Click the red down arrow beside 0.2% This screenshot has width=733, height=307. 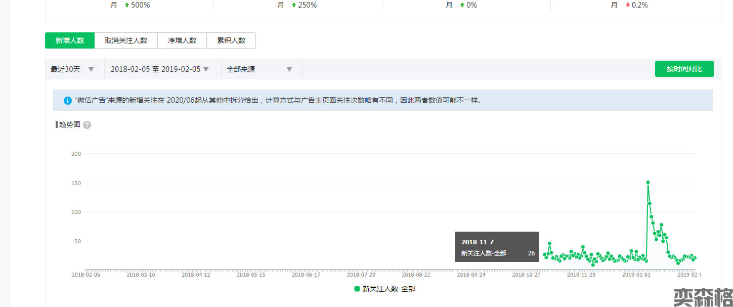click(x=628, y=5)
